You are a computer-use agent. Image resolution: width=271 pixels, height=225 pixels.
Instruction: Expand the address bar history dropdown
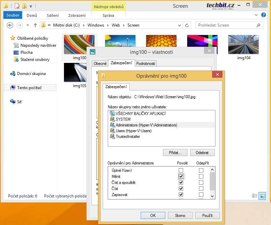point(179,25)
